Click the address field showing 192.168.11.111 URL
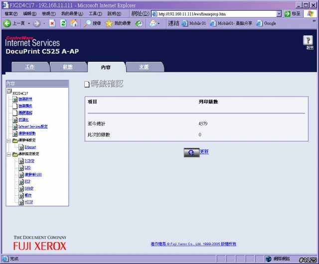Image resolution: width=319 pixels, height=264 pixels. pyautogui.click(x=217, y=14)
